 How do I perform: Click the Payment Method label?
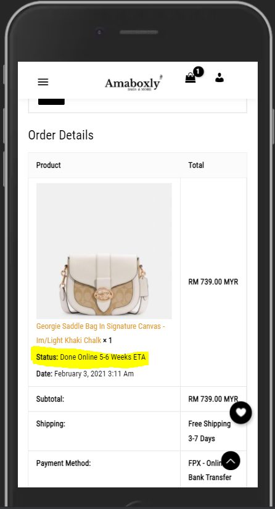[x=64, y=463]
